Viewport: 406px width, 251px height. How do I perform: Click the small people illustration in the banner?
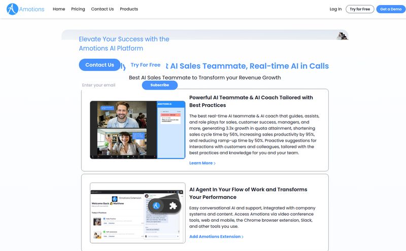tap(342, 36)
